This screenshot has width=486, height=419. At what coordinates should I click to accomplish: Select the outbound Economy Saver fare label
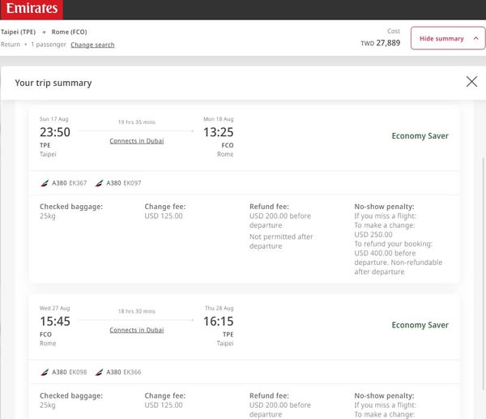tap(420, 136)
